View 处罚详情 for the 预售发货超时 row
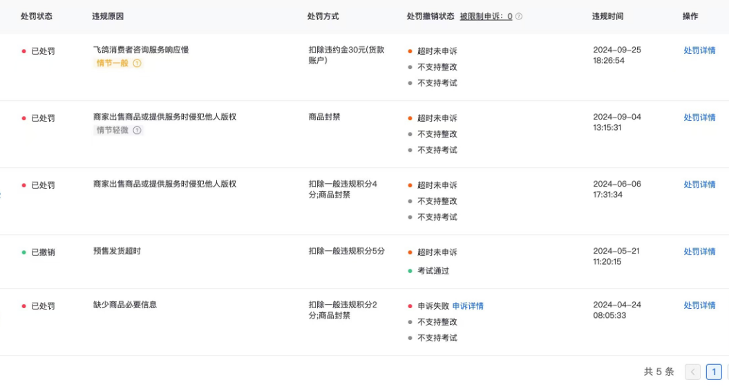Viewport: 729px width, 389px height. tap(699, 252)
